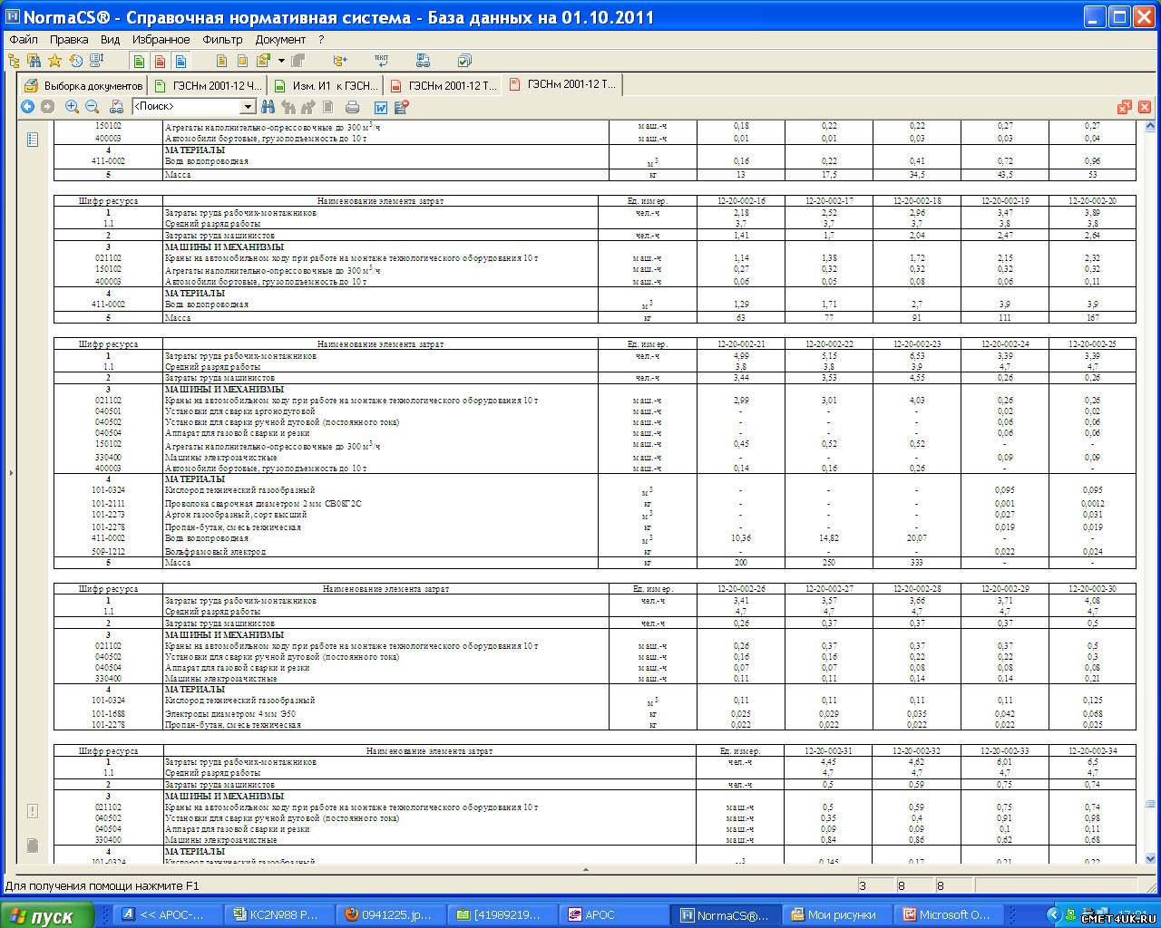This screenshot has width=1161, height=928.
Task: Click column header 12-20-002-25
Action: (1092, 344)
